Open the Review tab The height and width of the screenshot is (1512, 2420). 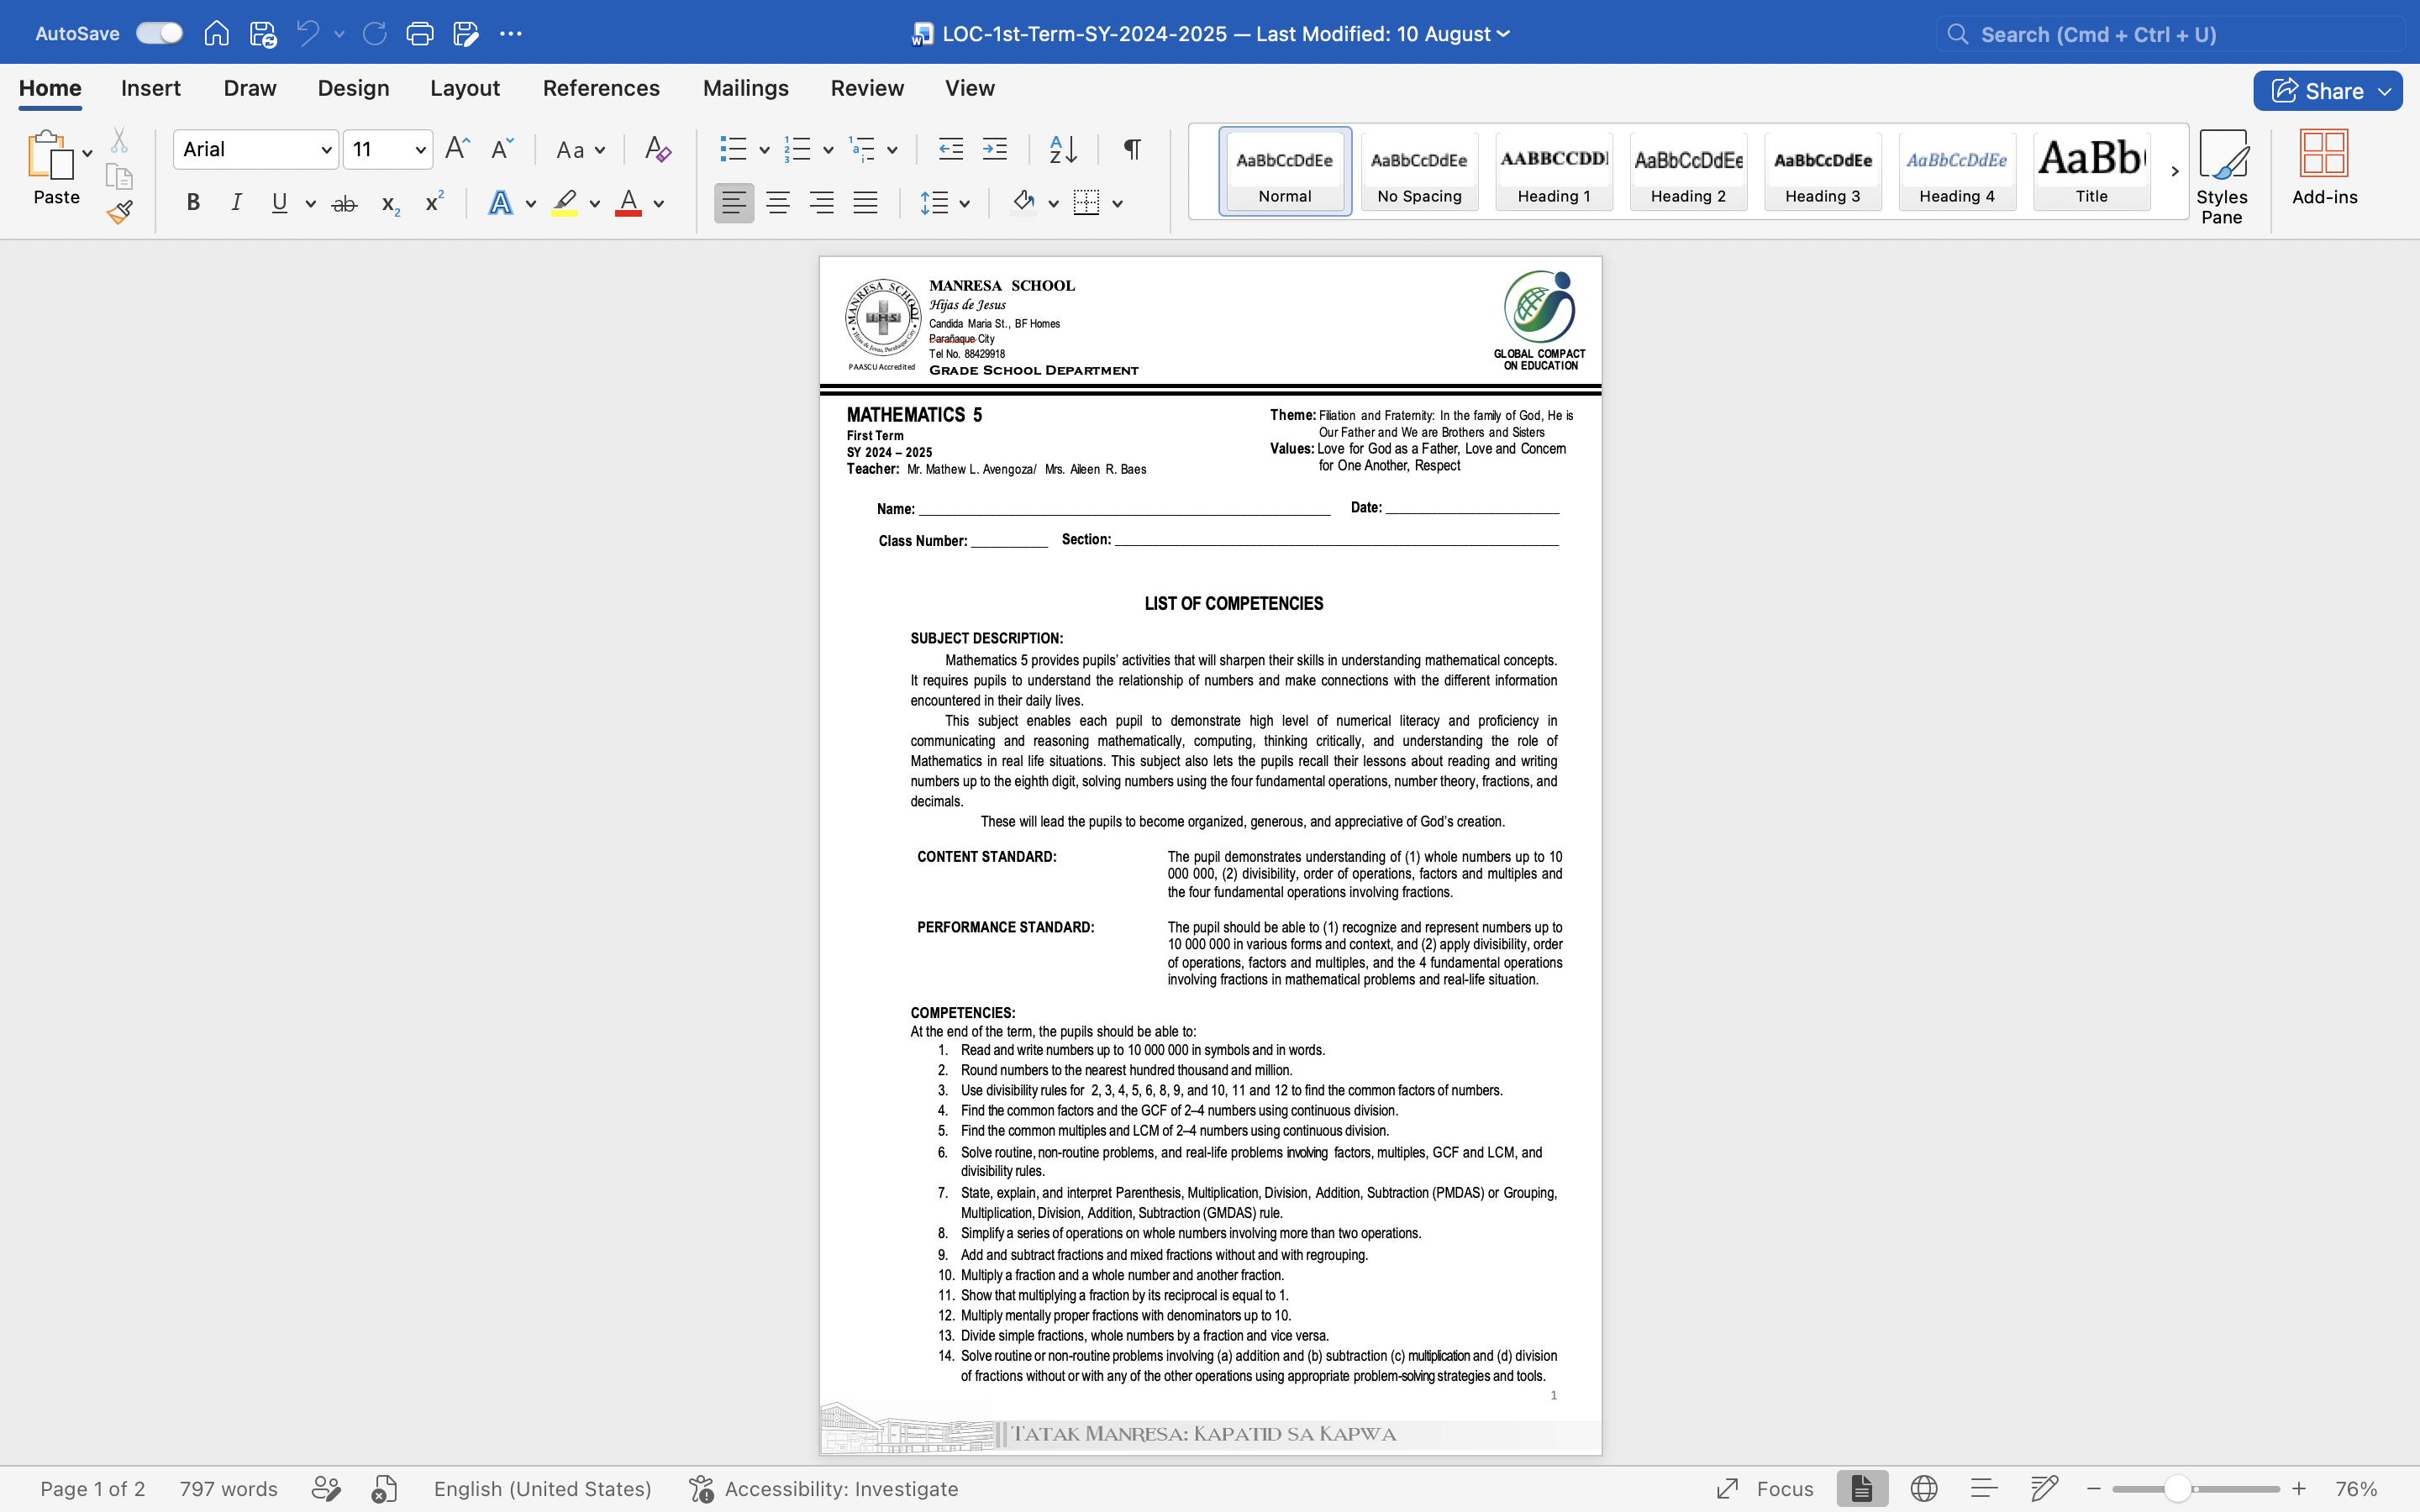[867, 88]
